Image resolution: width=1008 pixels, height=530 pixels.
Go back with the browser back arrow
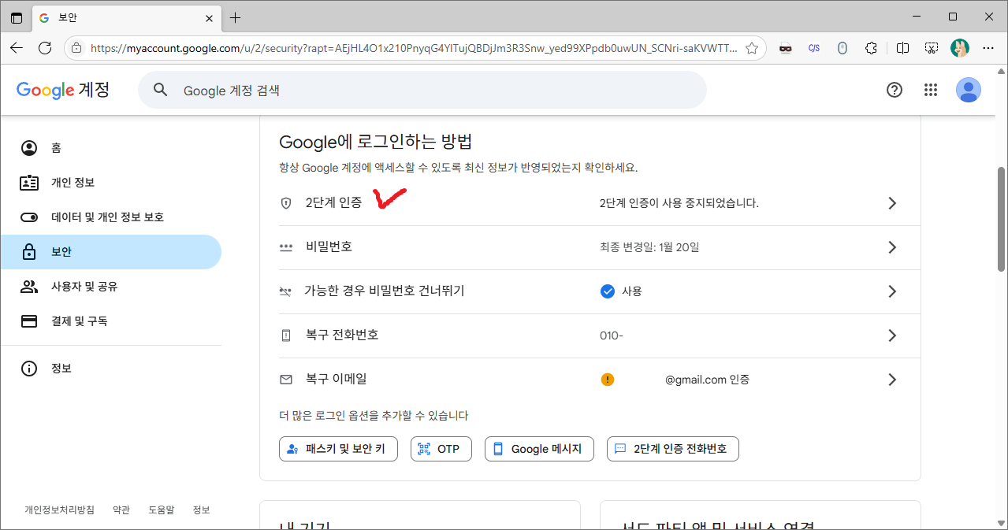pos(17,48)
